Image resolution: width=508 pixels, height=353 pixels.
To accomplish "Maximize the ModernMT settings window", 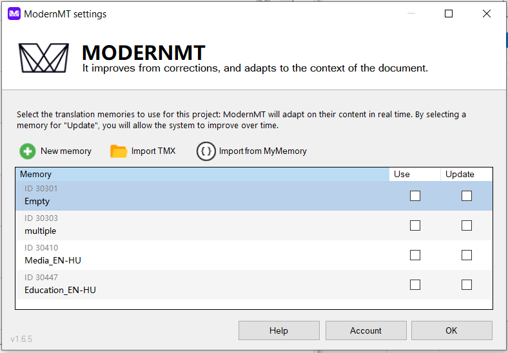I will (449, 14).
